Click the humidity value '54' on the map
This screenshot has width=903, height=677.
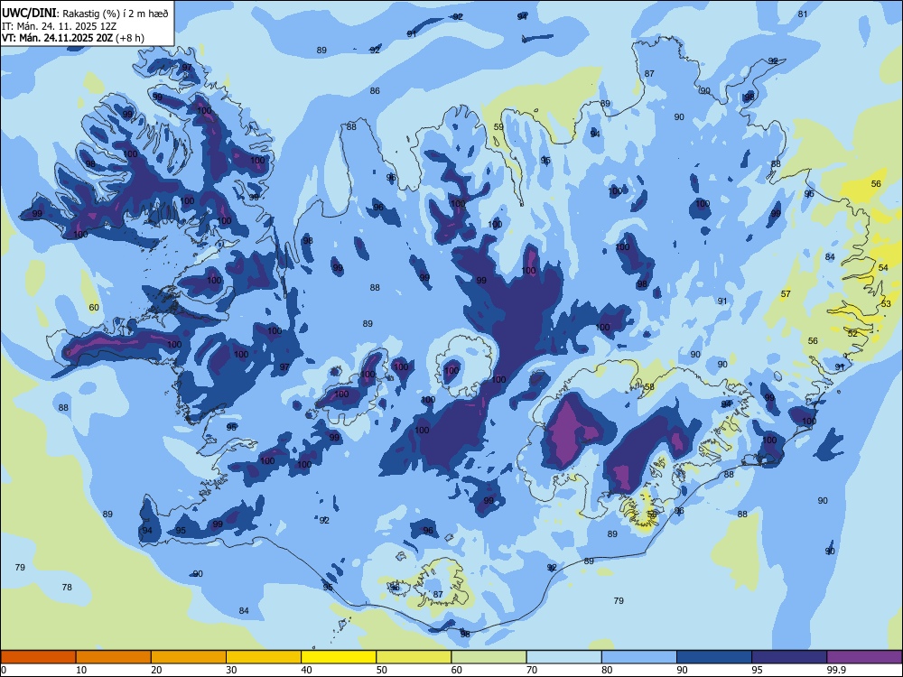(x=883, y=268)
